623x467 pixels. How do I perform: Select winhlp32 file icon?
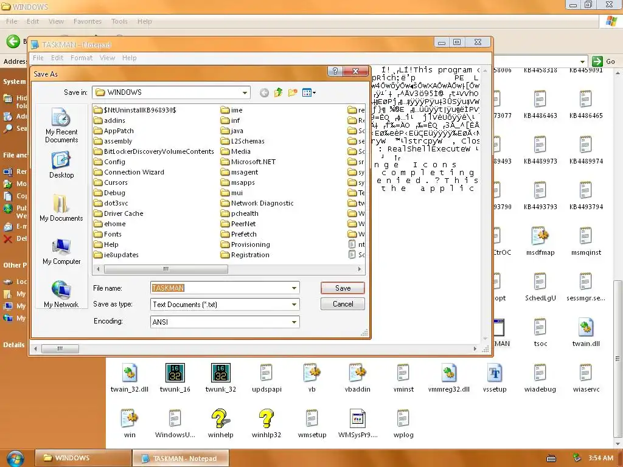click(x=266, y=424)
